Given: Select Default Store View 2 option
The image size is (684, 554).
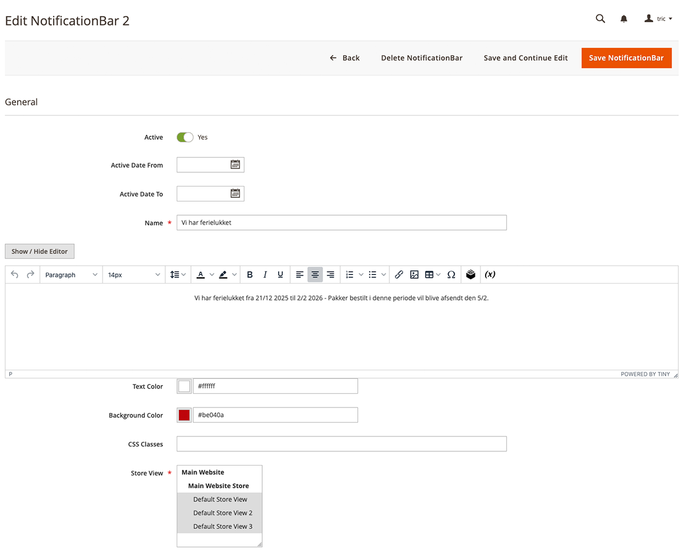Looking at the screenshot, I should point(222,513).
